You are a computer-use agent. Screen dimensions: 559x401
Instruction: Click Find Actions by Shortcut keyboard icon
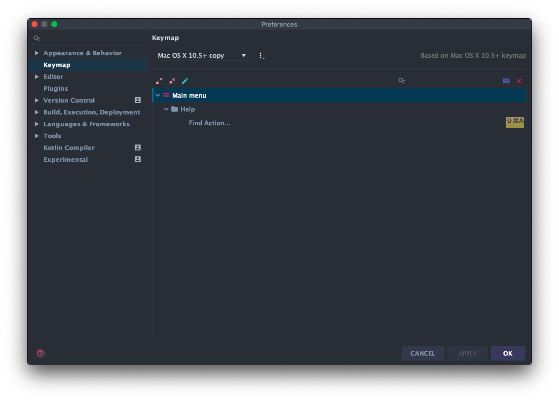[506, 81]
